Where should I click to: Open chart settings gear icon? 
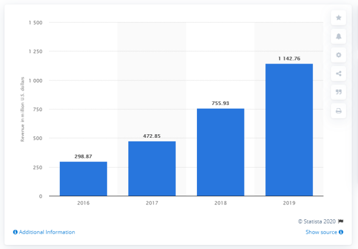(339, 55)
